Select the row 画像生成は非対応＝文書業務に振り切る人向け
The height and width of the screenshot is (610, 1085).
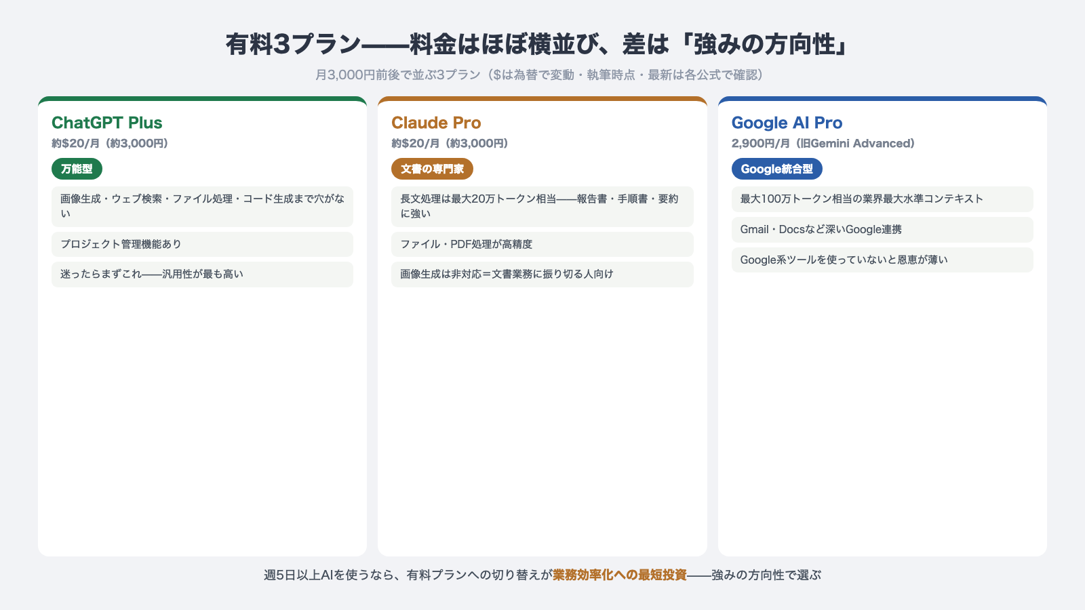click(x=542, y=274)
